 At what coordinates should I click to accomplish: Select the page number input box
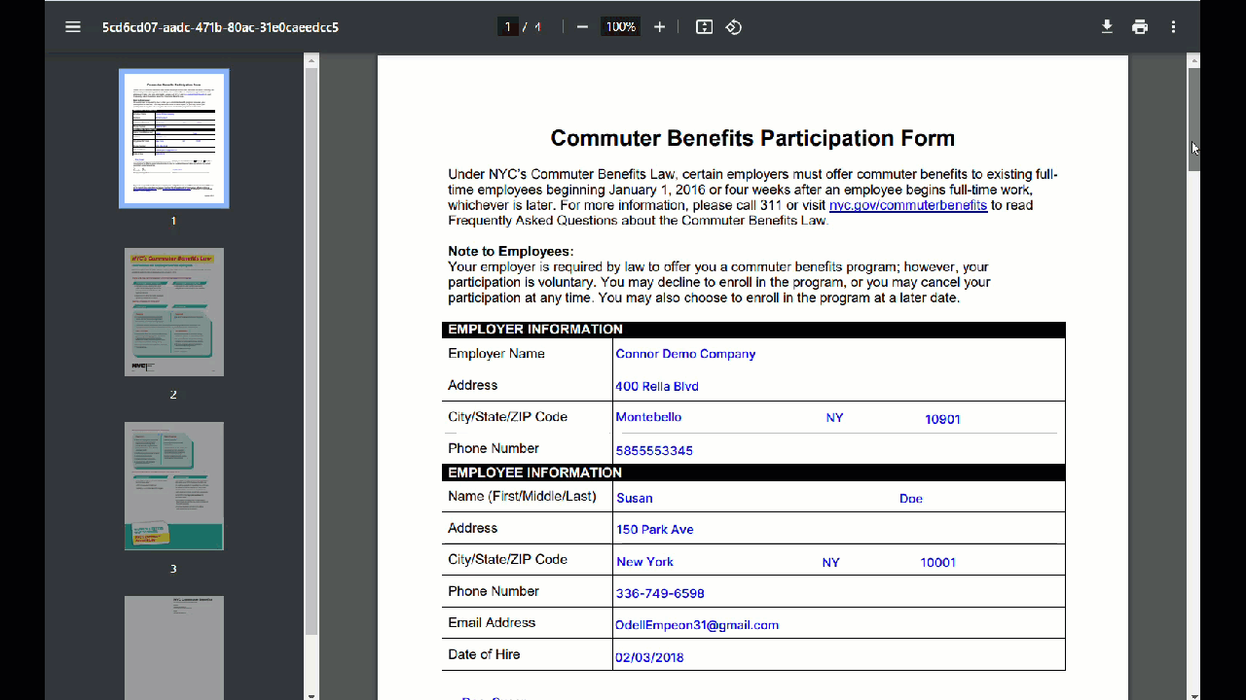[509, 26]
